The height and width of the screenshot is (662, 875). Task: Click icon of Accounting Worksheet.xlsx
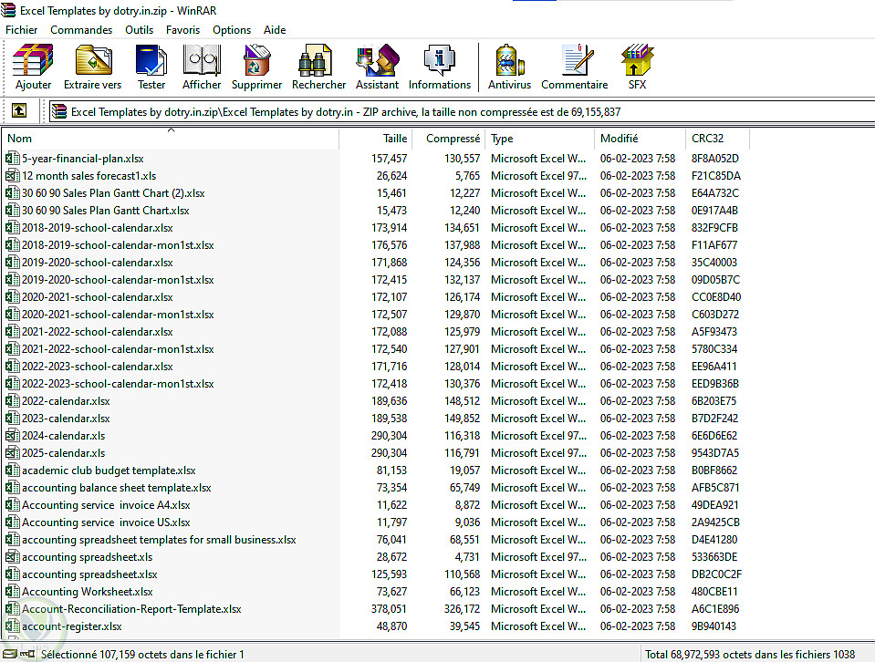(12, 591)
